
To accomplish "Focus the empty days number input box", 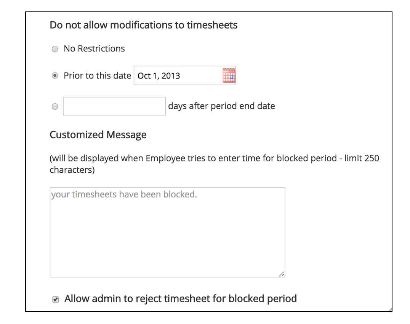I will (114, 106).
